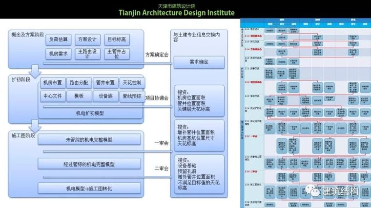Click the 机电扩初模型 label
The image size is (371, 208).
click(x=90, y=113)
